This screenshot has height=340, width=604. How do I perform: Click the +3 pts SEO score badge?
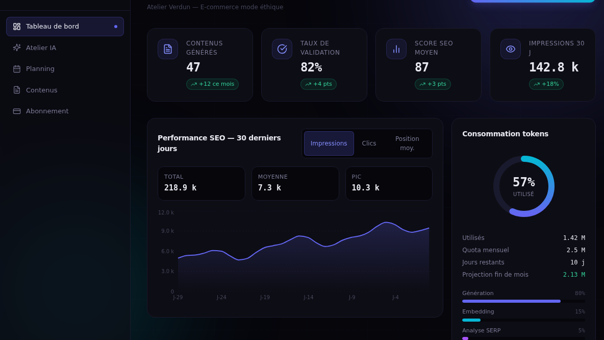click(433, 84)
